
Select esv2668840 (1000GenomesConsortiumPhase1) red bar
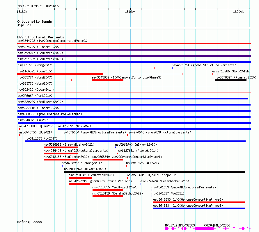(x=108, y=160)
